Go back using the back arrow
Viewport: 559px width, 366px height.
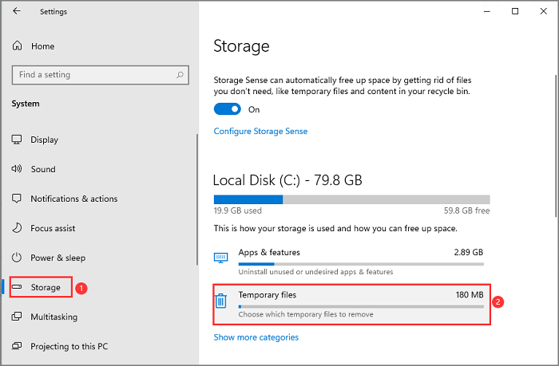coord(18,12)
